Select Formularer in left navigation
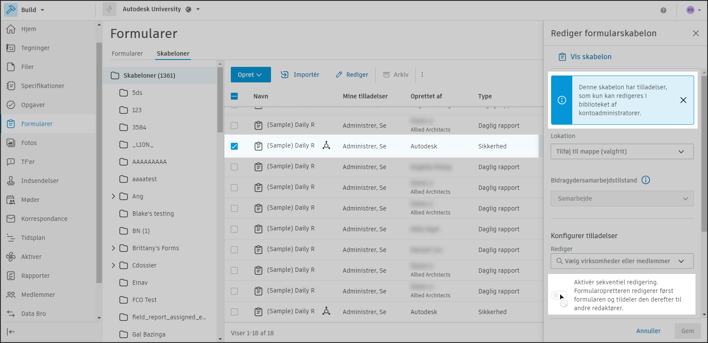The height and width of the screenshot is (343, 708). 48,124
